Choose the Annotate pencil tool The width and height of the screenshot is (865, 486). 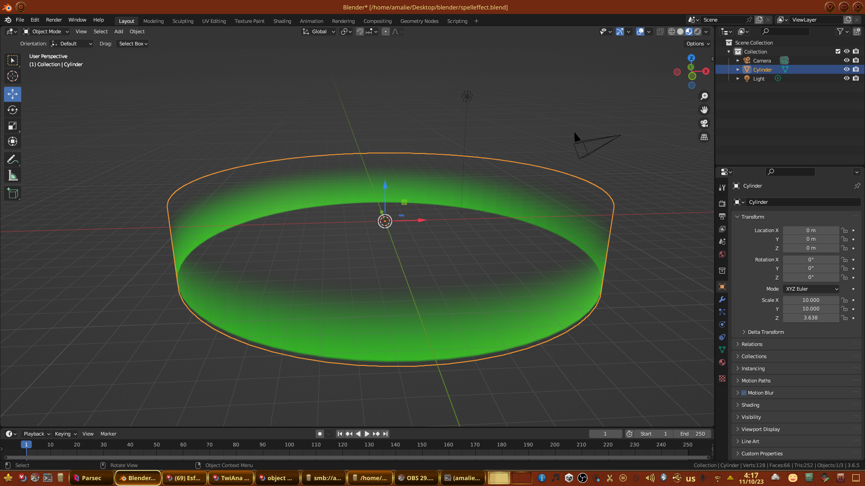(13, 159)
